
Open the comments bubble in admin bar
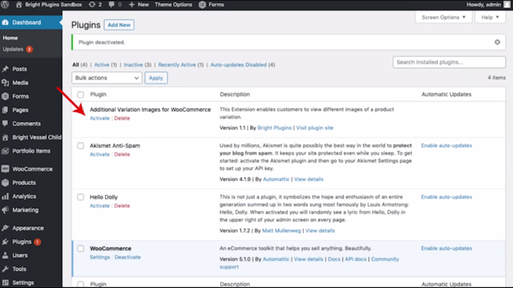(115, 4)
